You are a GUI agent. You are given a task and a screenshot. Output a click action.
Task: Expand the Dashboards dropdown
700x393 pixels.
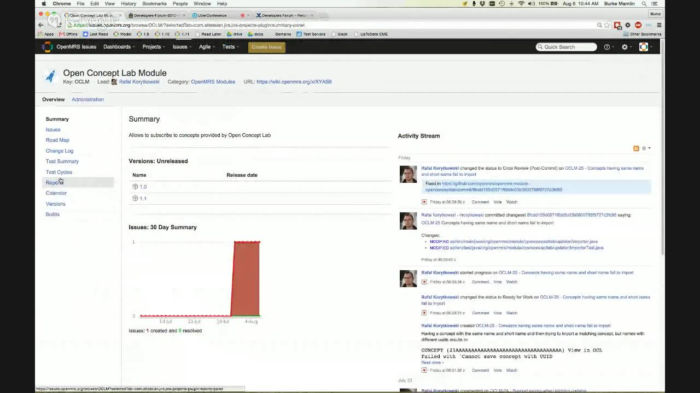click(119, 47)
